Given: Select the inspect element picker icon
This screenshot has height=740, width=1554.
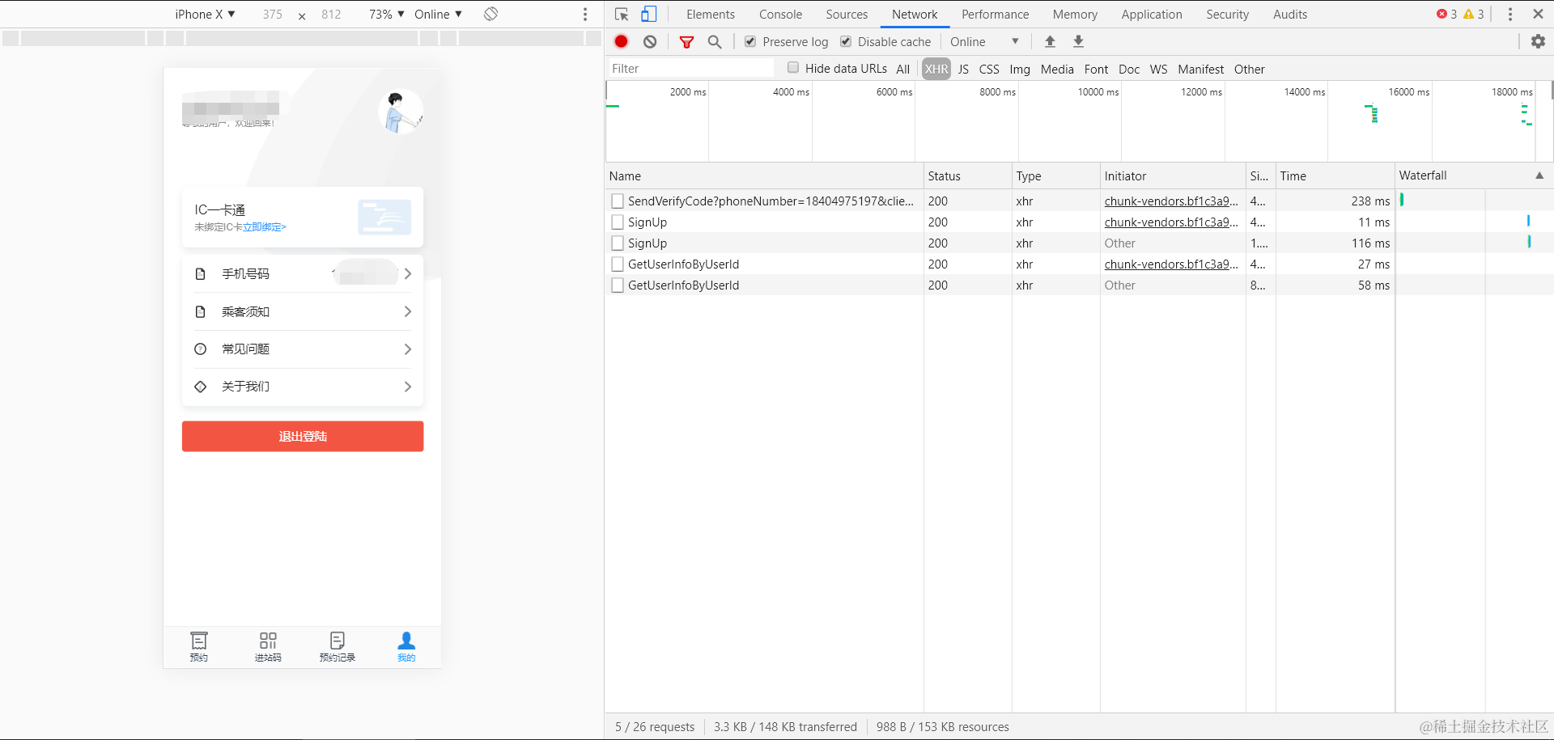Looking at the screenshot, I should pyautogui.click(x=622, y=15).
